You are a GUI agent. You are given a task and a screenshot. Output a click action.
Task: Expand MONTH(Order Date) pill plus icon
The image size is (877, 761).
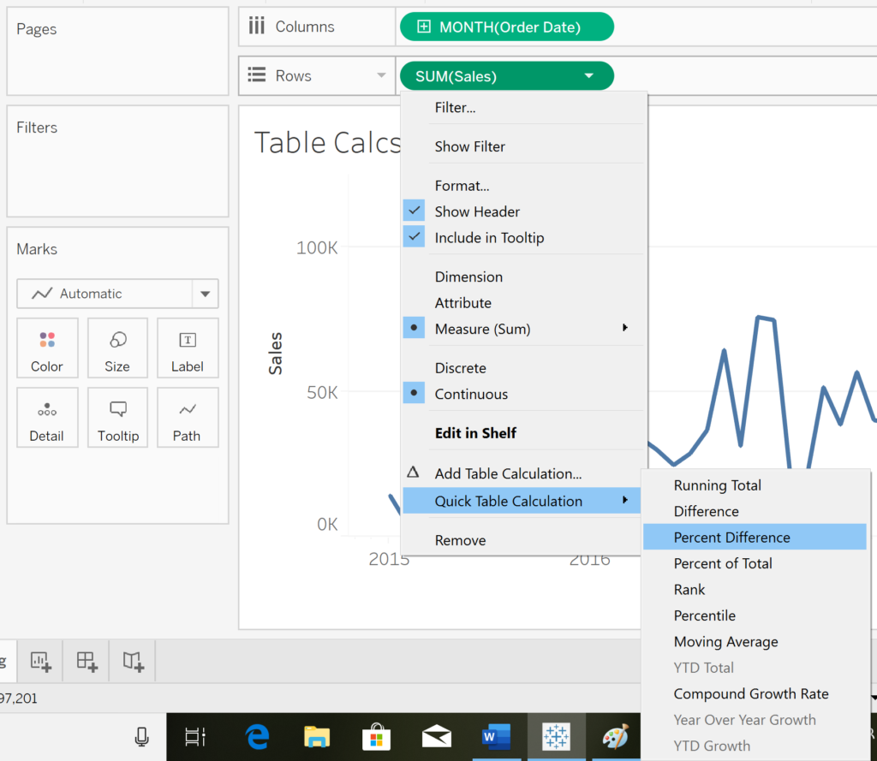423,27
